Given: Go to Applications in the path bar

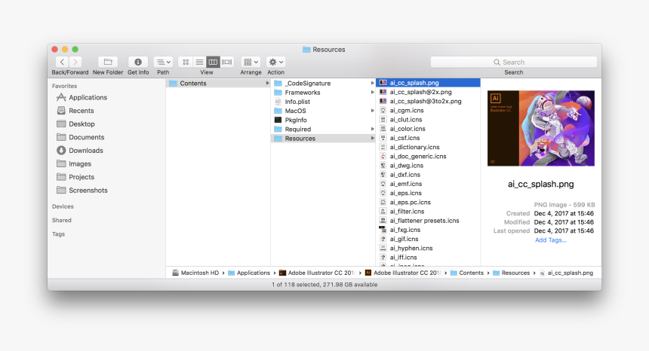Looking at the screenshot, I should pos(249,273).
